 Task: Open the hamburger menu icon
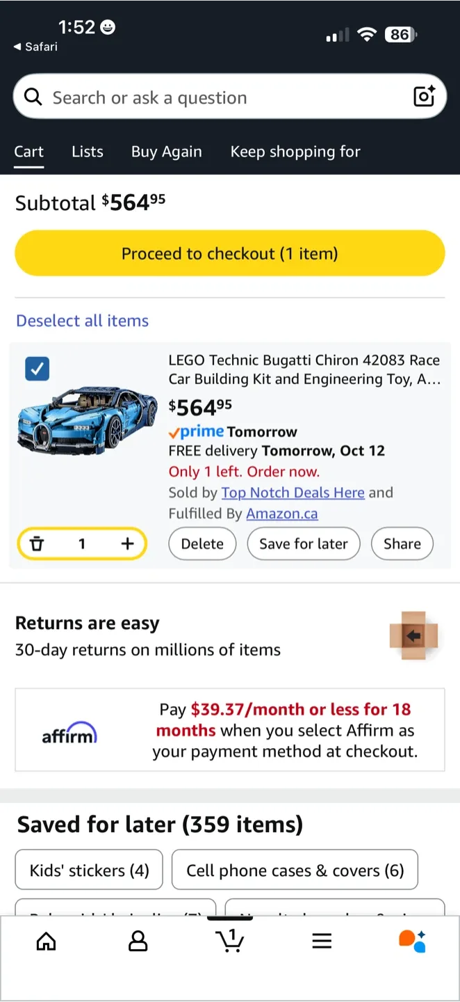click(322, 940)
